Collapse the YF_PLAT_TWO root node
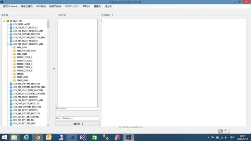Image resolution: width=251 pixels, height=141 pixels. click(4, 21)
